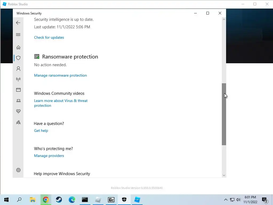Switch to Roblox Studio in the taskbar

[x=137, y=200]
